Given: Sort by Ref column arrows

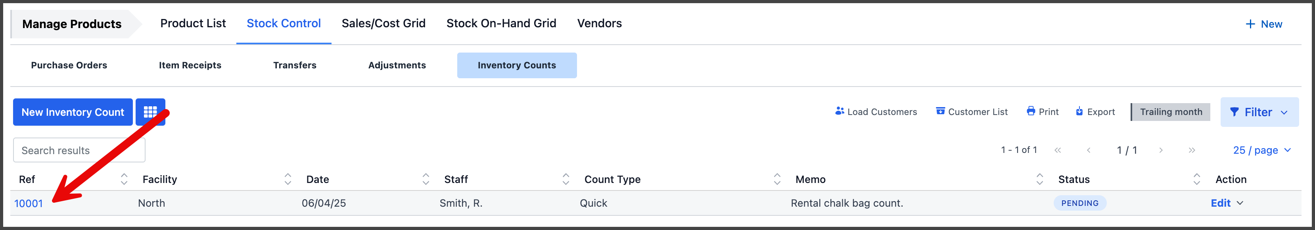Looking at the screenshot, I should click(124, 179).
